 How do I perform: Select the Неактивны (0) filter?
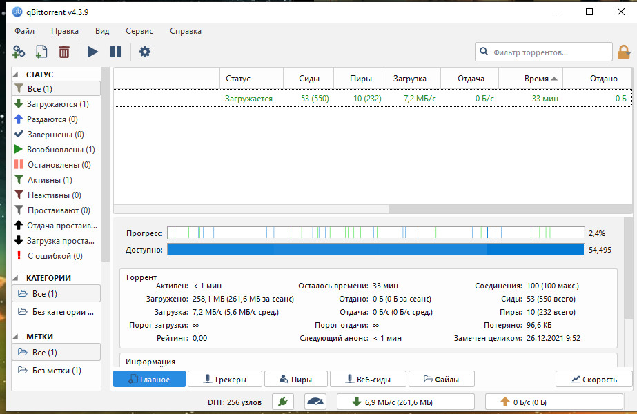pyautogui.click(x=57, y=195)
